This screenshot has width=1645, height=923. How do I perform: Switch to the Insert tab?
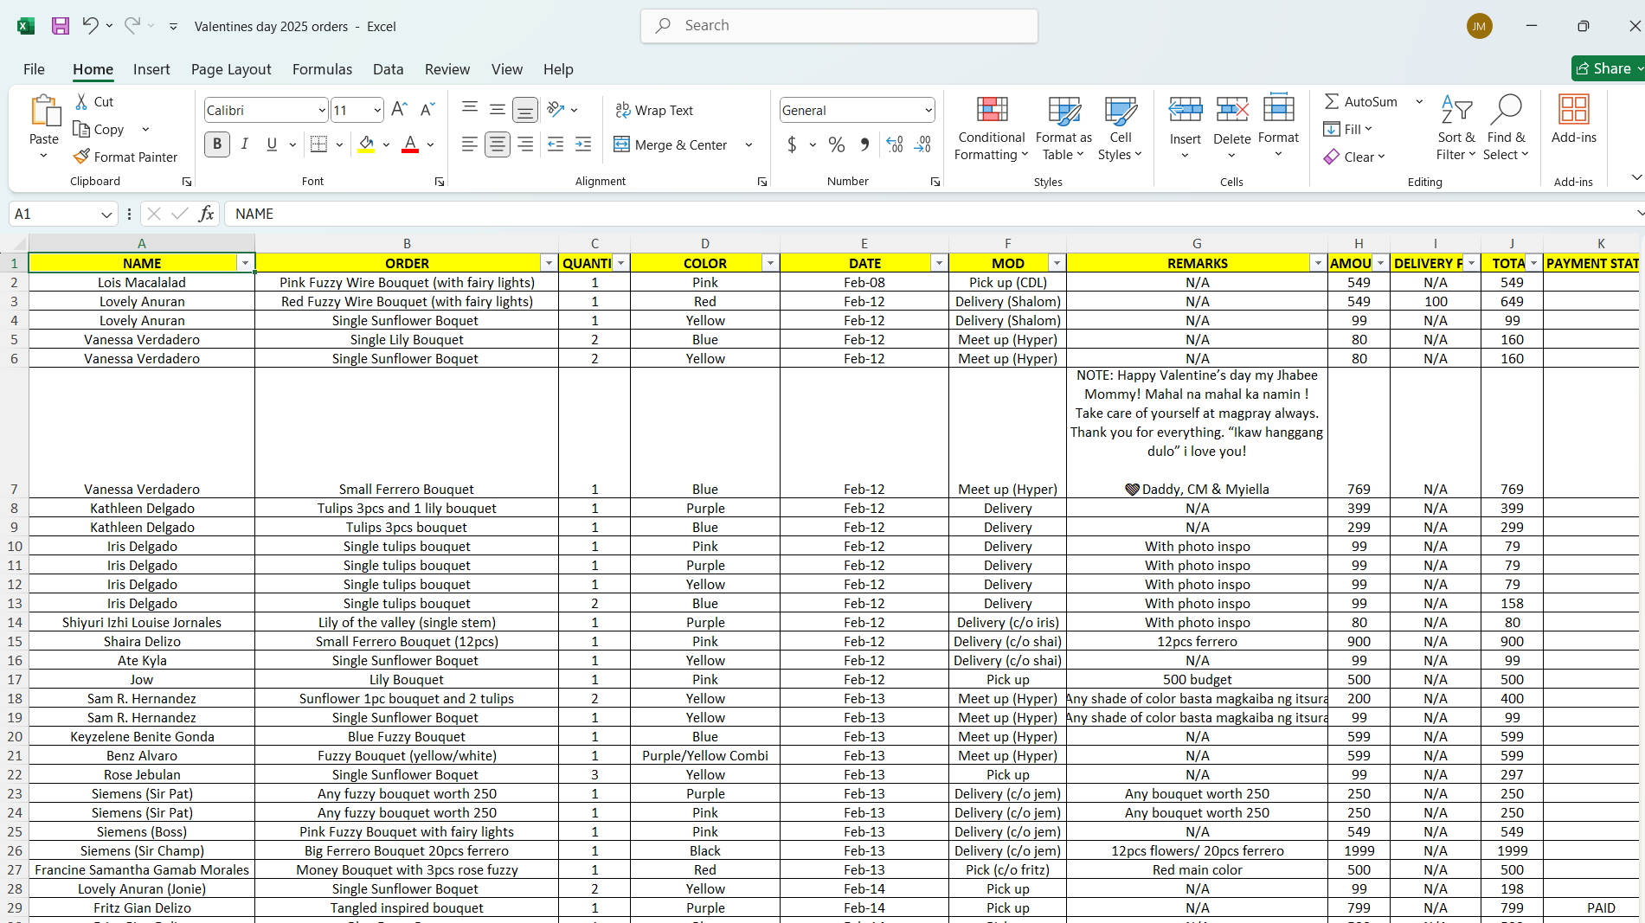[x=151, y=69]
